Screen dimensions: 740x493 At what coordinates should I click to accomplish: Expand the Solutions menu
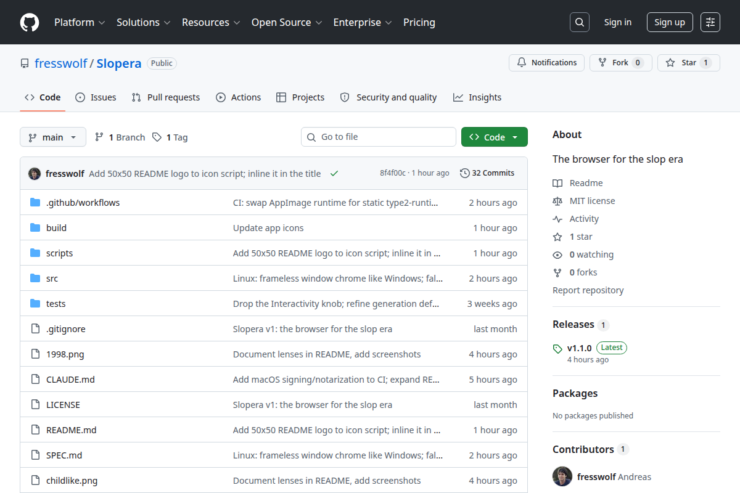coord(143,22)
